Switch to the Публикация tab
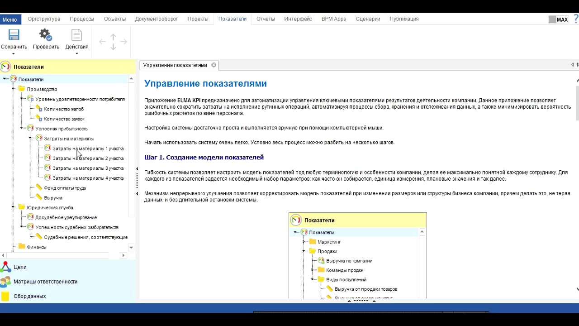The height and width of the screenshot is (326, 579). [404, 19]
